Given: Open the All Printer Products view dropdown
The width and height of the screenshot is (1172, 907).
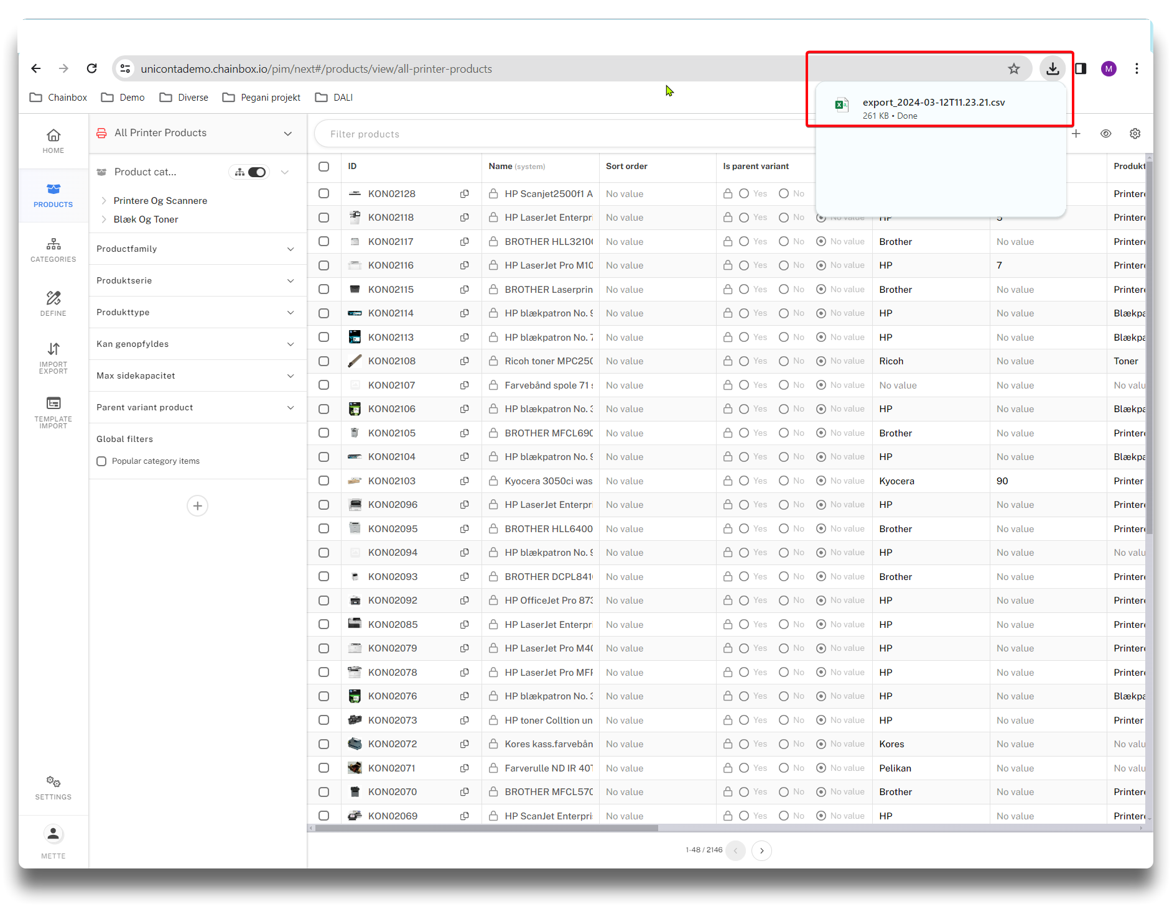Looking at the screenshot, I should click(x=287, y=133).
